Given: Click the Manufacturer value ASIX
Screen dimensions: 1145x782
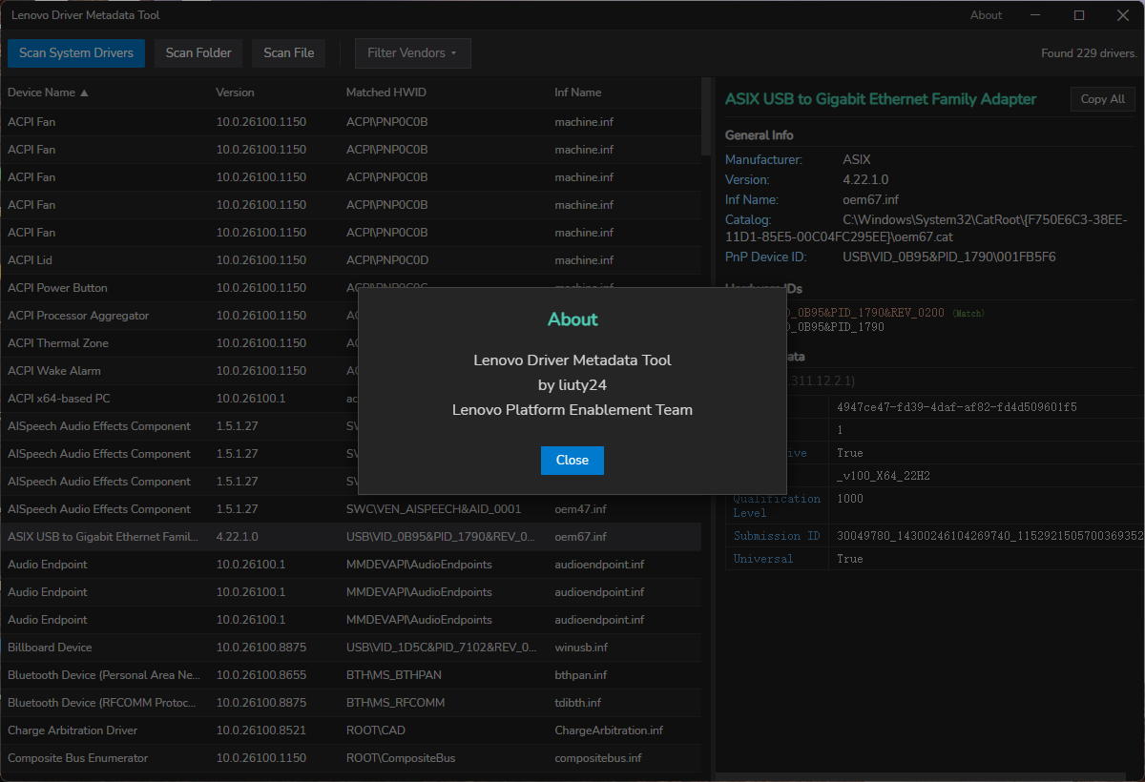Looking at the screenshot, I should coord(857,160).
